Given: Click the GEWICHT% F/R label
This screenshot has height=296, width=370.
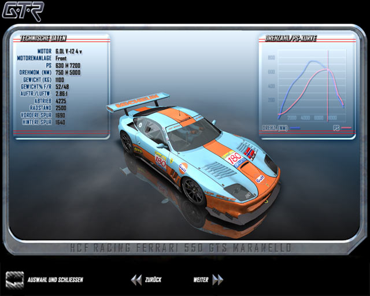Looking at the screenshot, I should (x=36, y=87).
